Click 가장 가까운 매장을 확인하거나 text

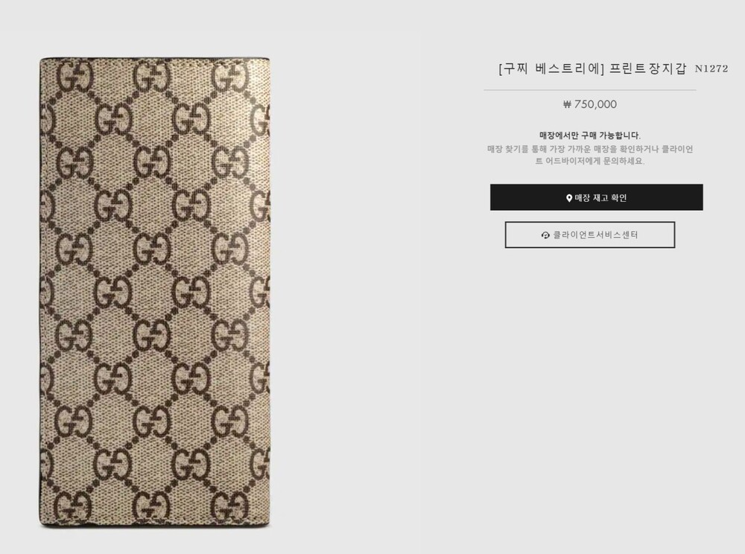click(604, 149)
